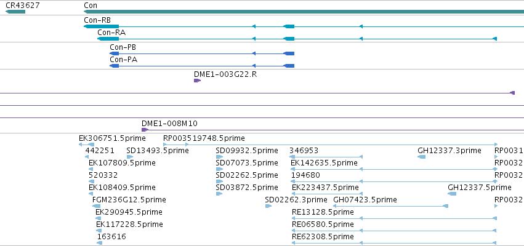Select FGM236G12.5prime EST label
524x246 pixels.
click(x=129, y=200)
